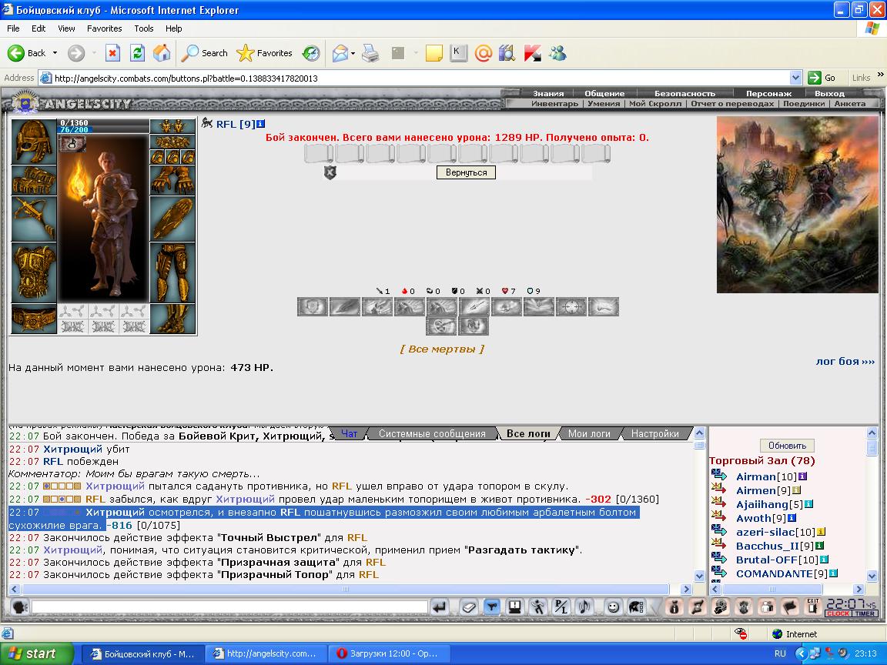Switch the display to TIMER mode
Viewport: 887px width, 665px height.
(x=865, y=613)
